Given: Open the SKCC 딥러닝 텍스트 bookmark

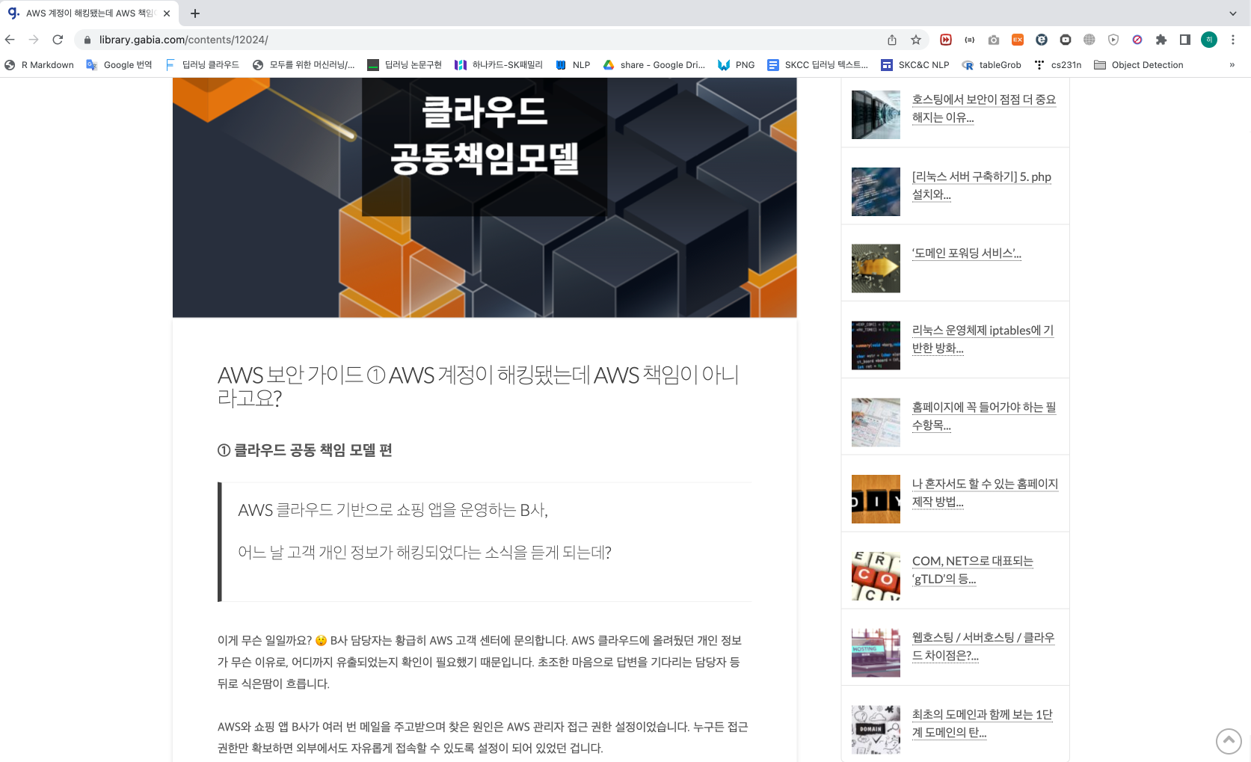Looking at the screenshot, I should [x=818, y=65].
